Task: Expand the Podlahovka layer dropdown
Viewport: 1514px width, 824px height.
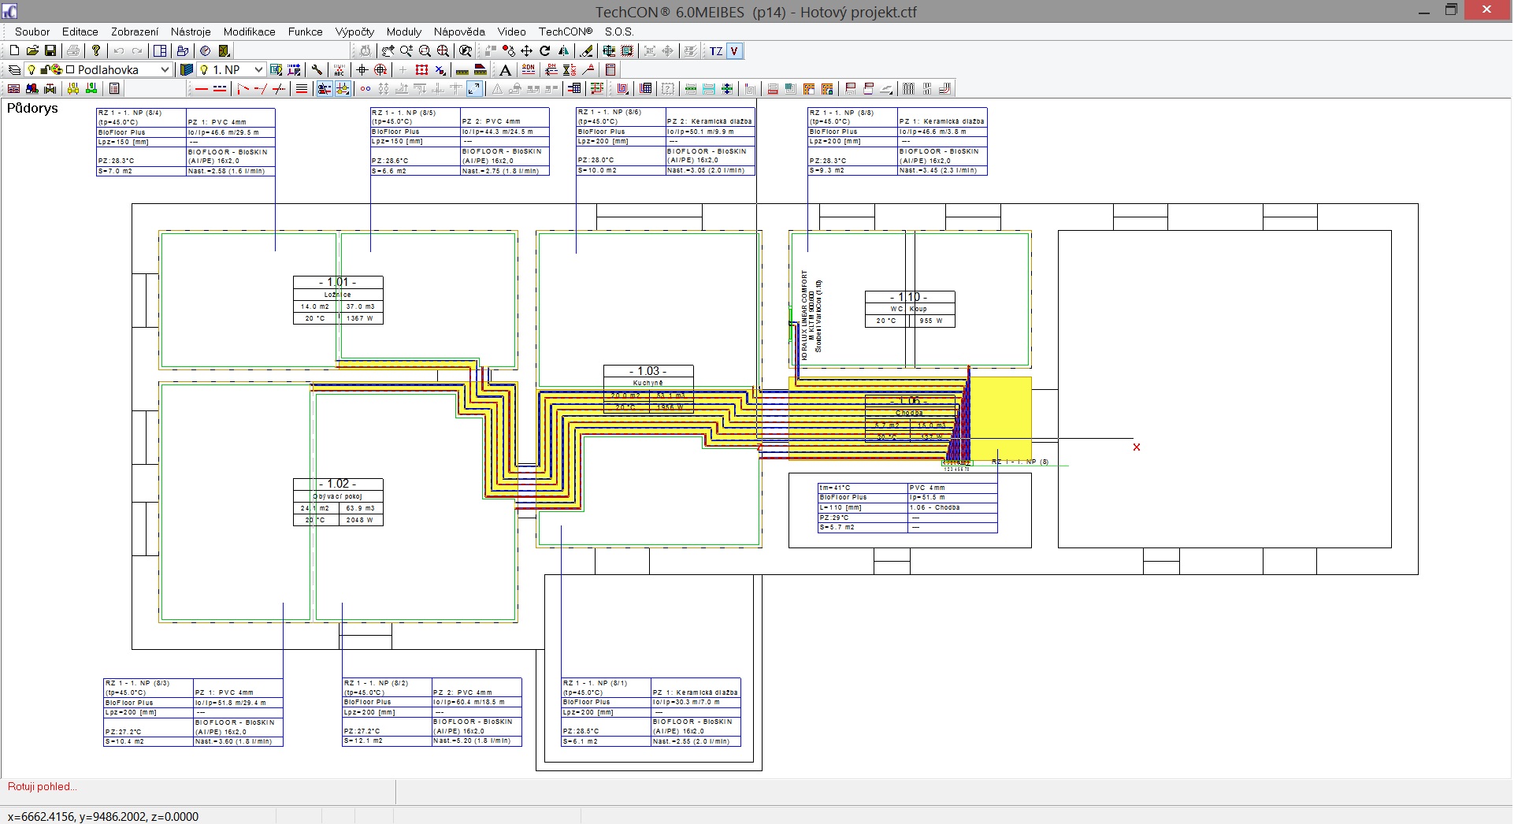Action: [x=165, y=70]
